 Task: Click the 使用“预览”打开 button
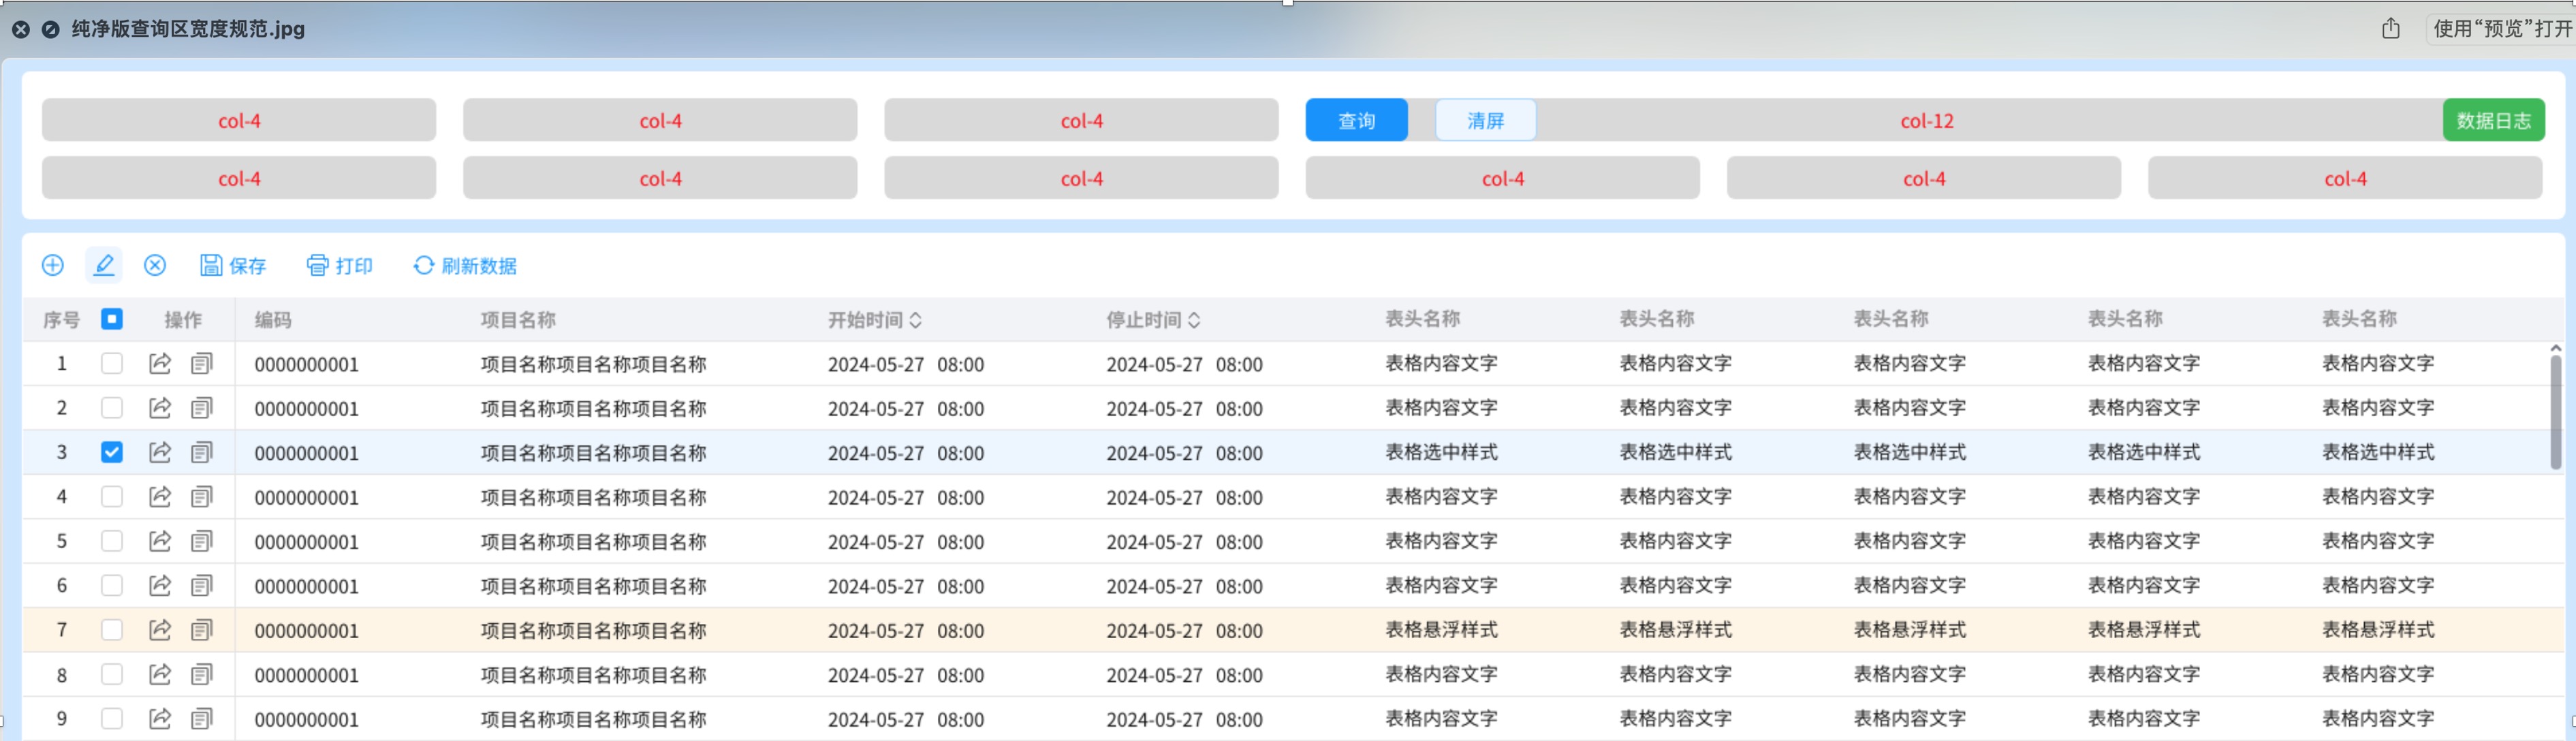[2501, 29]
